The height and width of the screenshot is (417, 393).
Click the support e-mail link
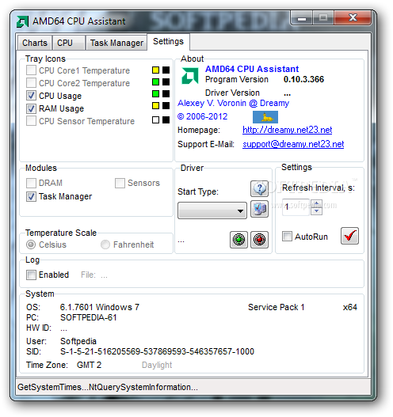coord(293,144)
